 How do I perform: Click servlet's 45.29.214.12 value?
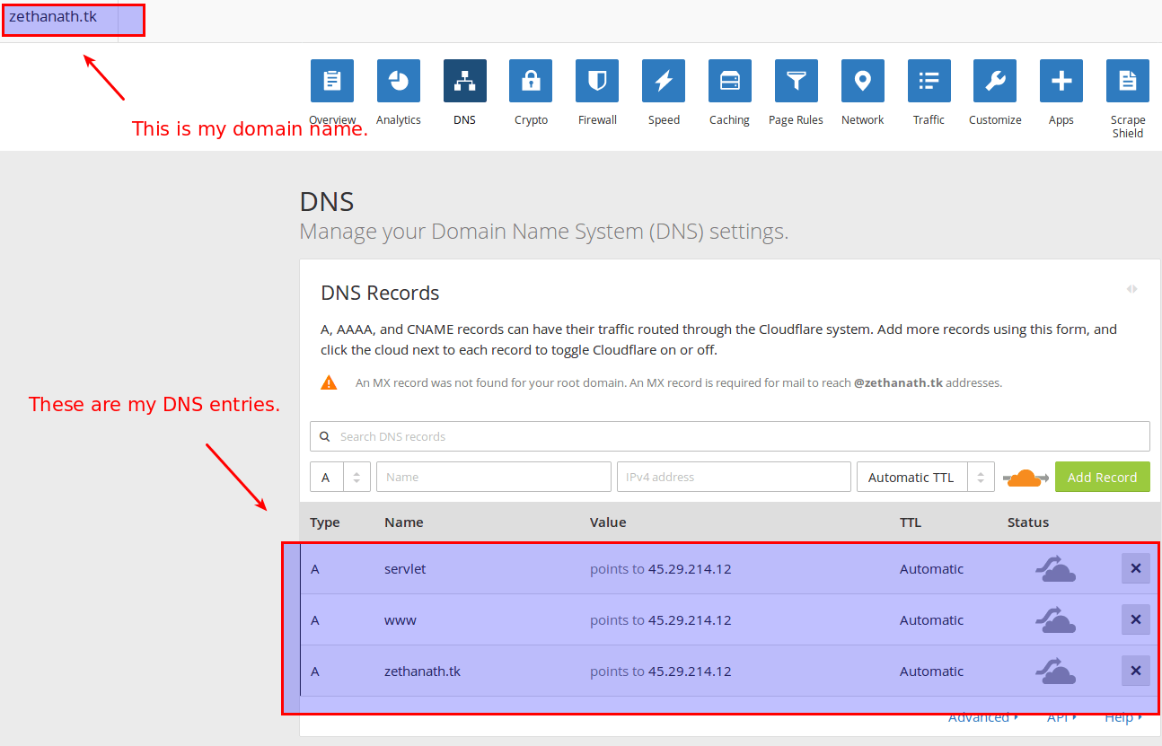click(x=690, y=569)
